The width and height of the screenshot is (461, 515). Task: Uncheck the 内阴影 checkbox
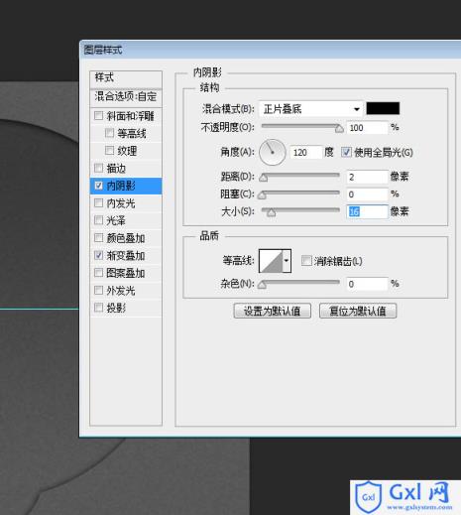(98, 186)
